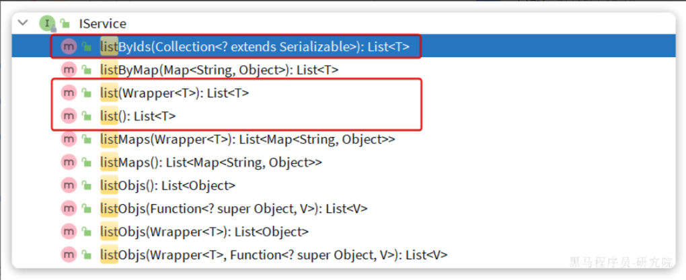Select the list(Wrapper<T>) method
The image size is (686, 280).
174,93
